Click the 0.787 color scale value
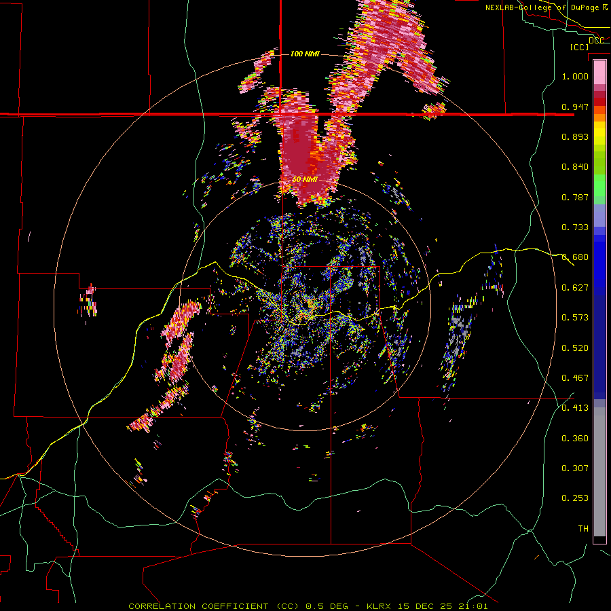This screenshot has width=611, height=611. click(x=575, y=197)
